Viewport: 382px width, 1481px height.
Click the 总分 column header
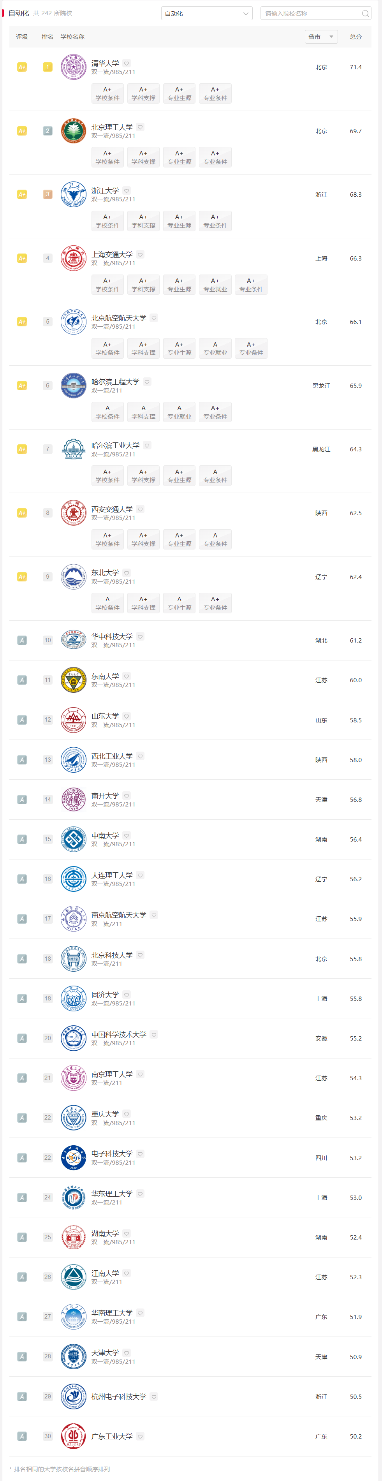356,37
